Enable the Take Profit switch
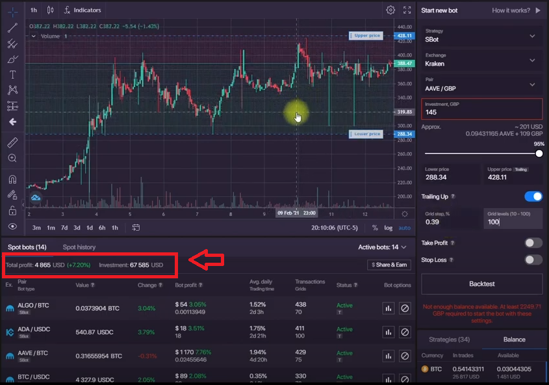Viewport: 549px width, 385px height. tap(533, 243)
